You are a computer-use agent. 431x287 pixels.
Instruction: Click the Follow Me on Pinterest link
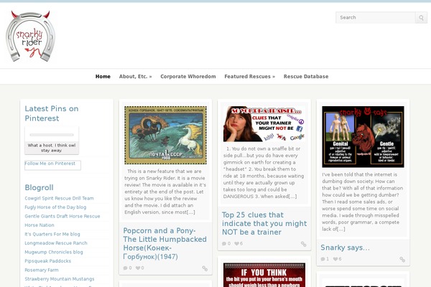50,164
